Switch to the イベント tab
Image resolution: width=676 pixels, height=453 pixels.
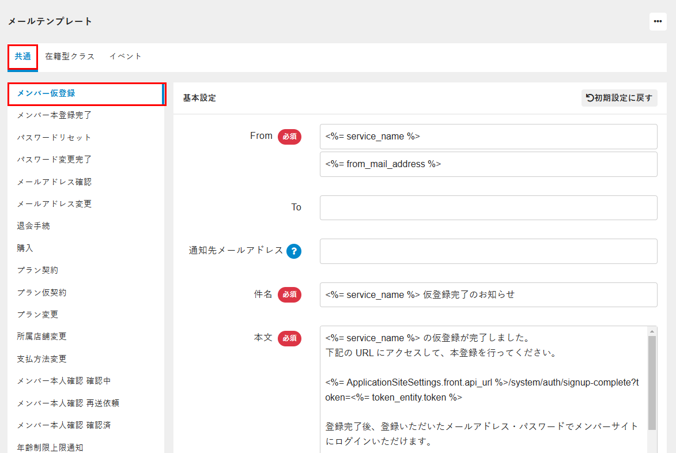(x=125, y=56)
